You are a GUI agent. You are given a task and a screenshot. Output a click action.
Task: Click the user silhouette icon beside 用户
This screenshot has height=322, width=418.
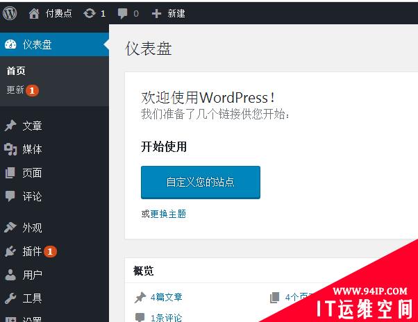(10, 275)
